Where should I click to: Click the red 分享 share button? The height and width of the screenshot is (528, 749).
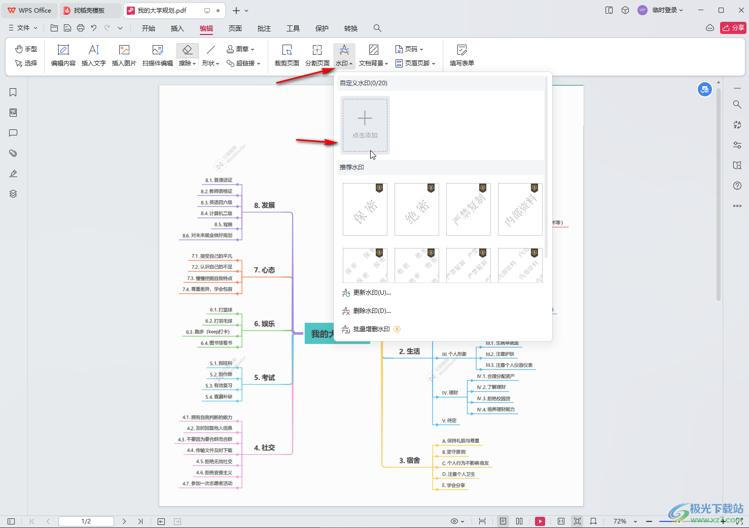733,28
